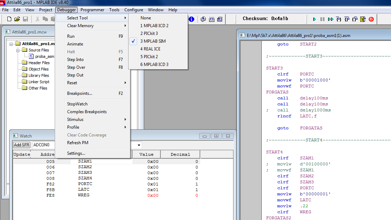Click the Run play arrow icon

coord(314,19)
